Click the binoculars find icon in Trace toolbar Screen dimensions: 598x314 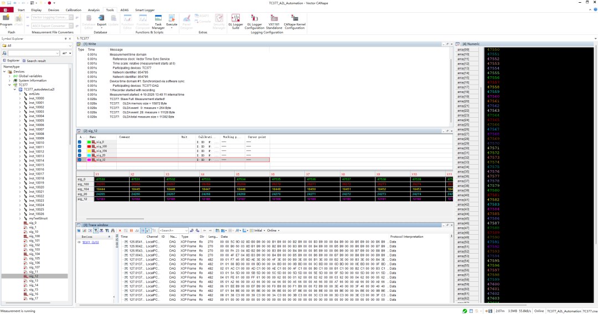(112, 231)
